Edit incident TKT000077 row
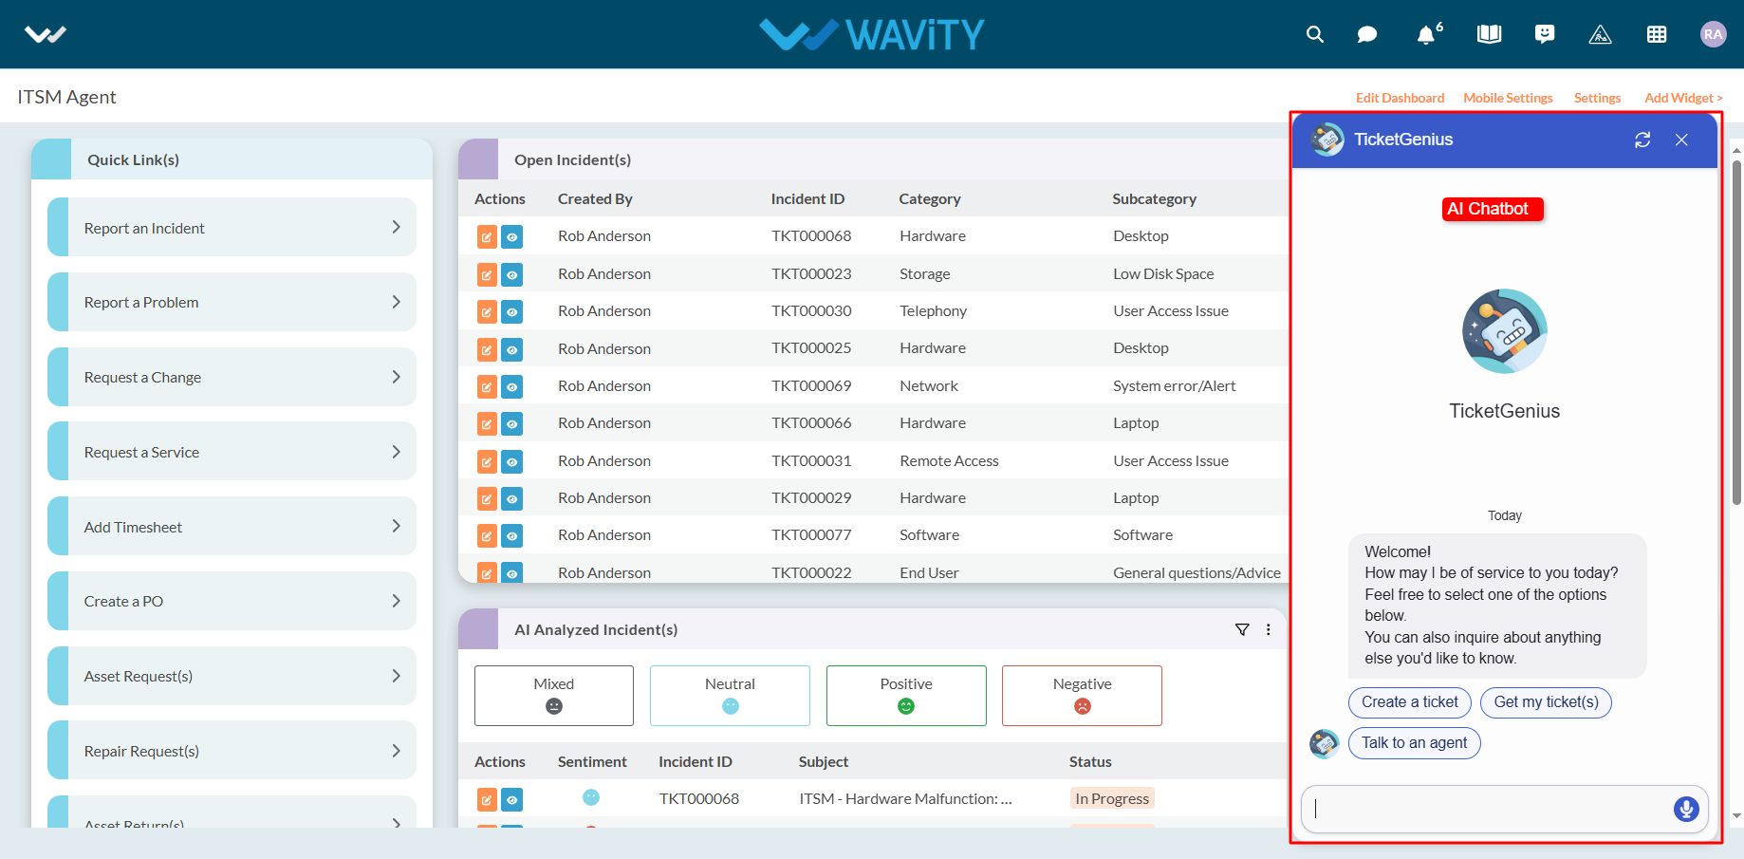Image resolution: width=1744 pixels, height=859 pixels. tap(487, 535)
